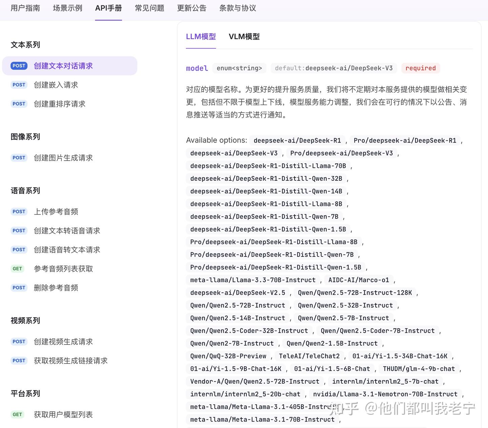
Task: Open 删除参考音频 documentation
Action: coord(56,288)
